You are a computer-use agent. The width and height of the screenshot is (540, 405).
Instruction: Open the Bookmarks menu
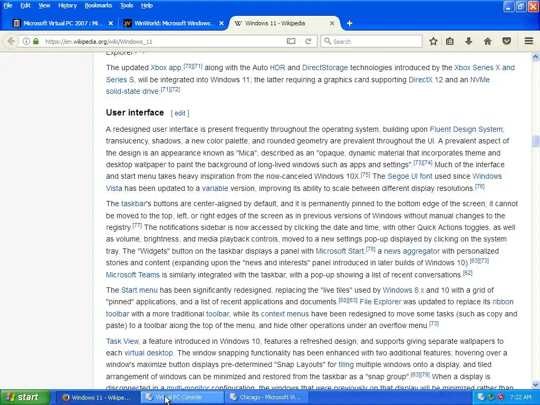[98, 5]
